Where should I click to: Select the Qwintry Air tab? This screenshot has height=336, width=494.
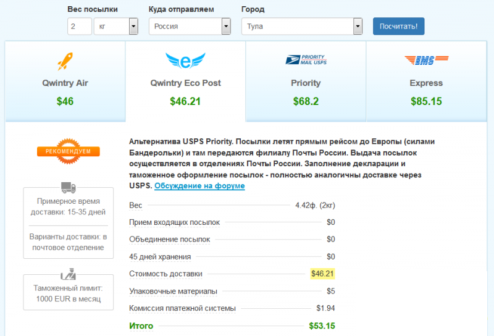(x=65, y=82)
